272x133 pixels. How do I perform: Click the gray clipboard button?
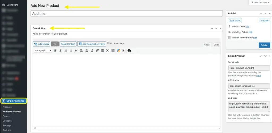55,44
